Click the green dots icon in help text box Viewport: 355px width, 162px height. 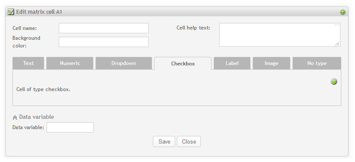point(337,25)
